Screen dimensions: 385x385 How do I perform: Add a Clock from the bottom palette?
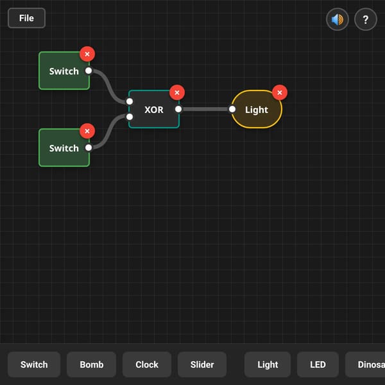pos(147,364)
